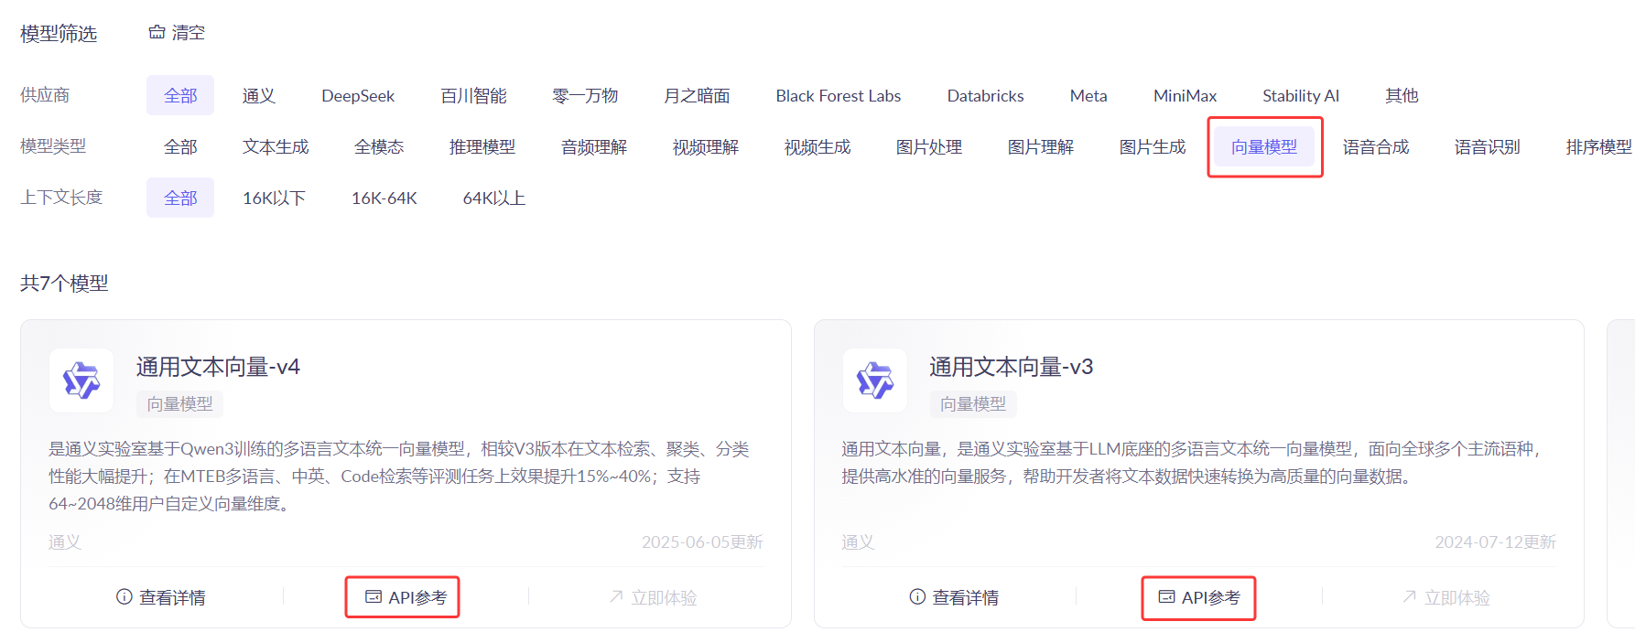Filter supplier by 其他
The height and width of the screenshot is (643, 1635).
tap(1402, 95)
